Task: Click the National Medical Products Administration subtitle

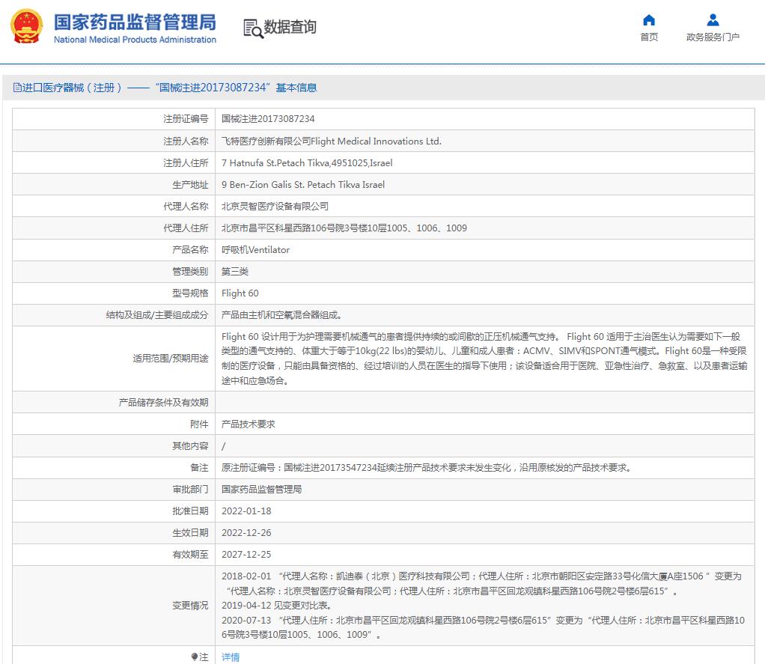Action: [x=135, y=40]
